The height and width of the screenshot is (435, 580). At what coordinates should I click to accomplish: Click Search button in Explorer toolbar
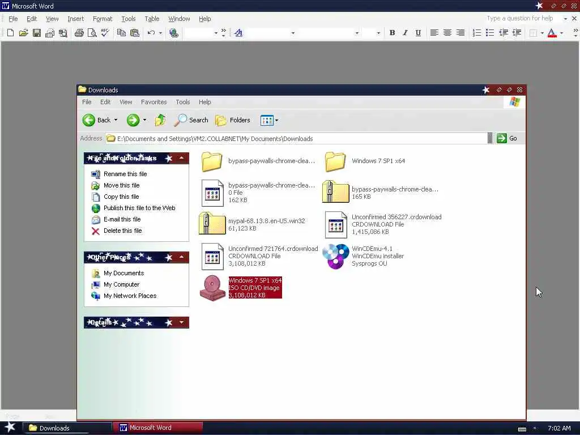click(191, 120)
